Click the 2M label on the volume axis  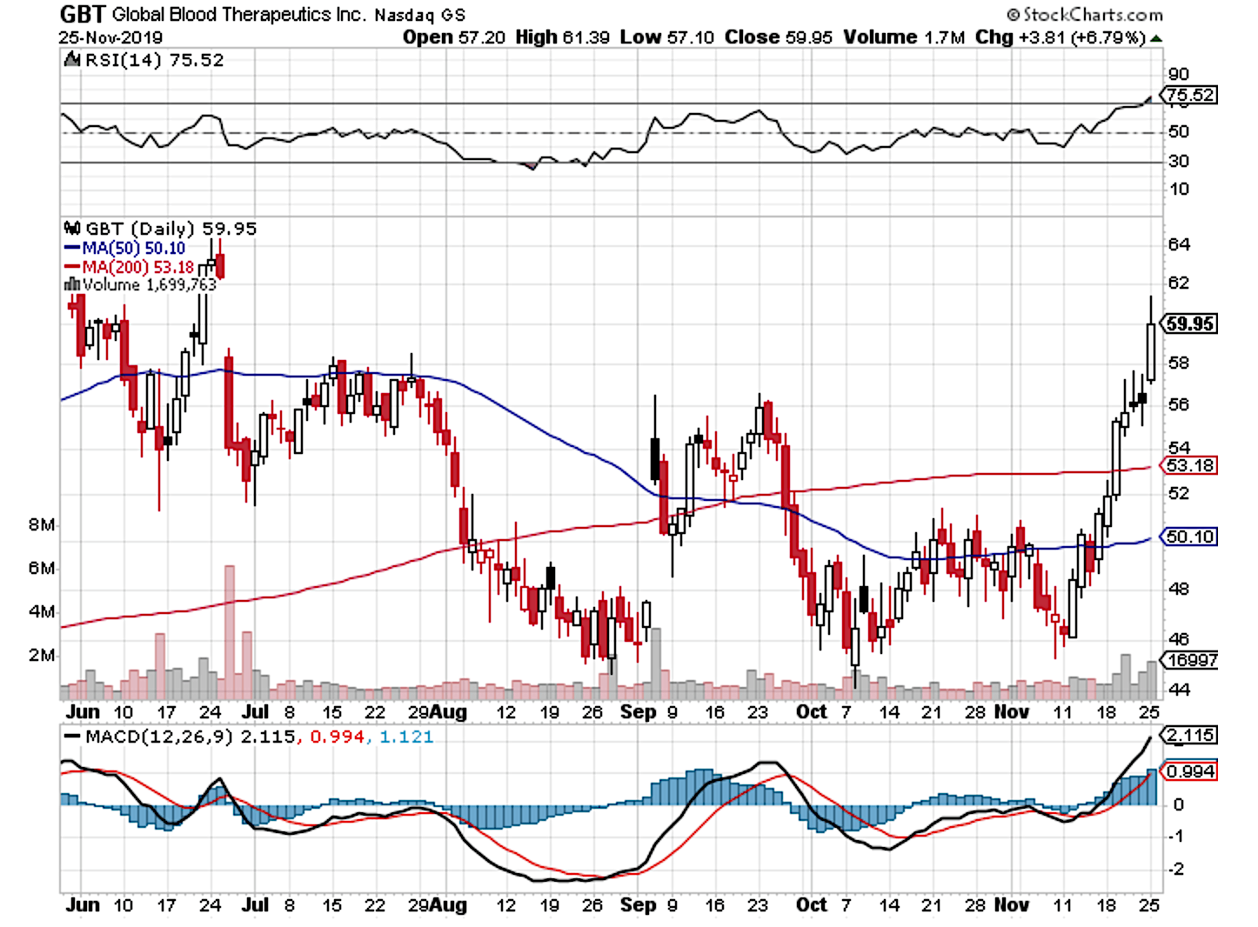point(42,655)
